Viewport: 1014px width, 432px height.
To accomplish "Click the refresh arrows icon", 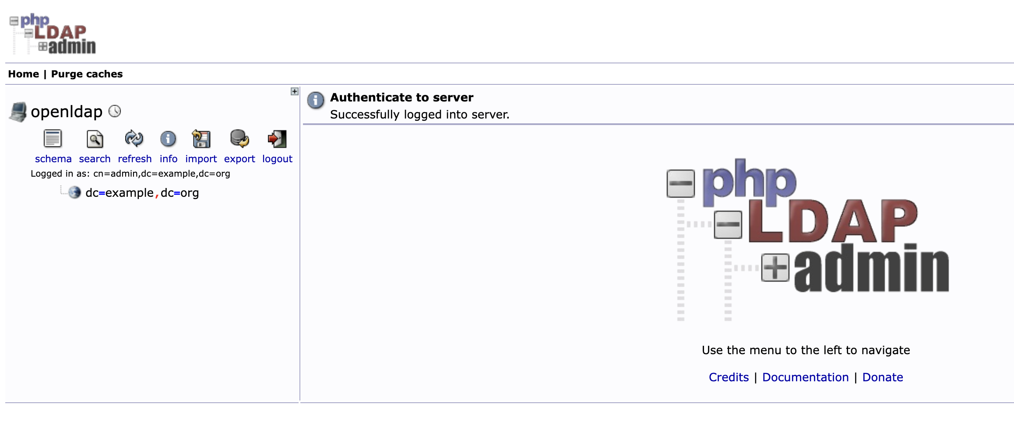I will click(x=134, y=139).
